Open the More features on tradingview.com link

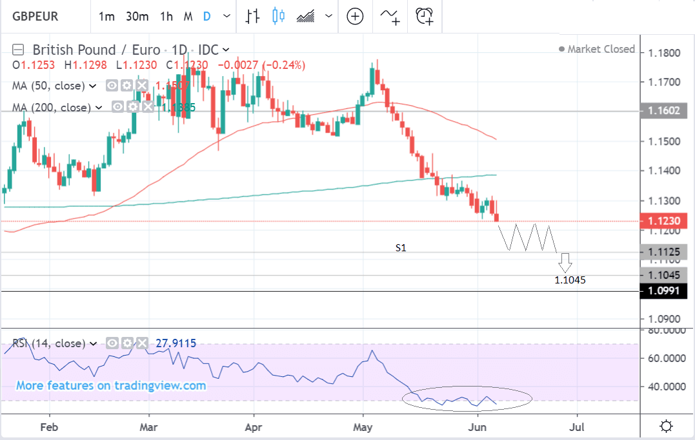(111, 386)
